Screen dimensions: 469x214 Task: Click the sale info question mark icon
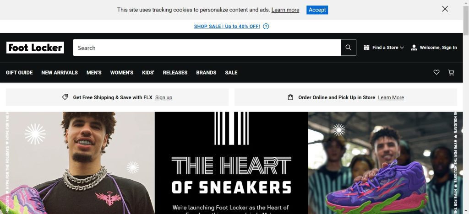point(266,26)
